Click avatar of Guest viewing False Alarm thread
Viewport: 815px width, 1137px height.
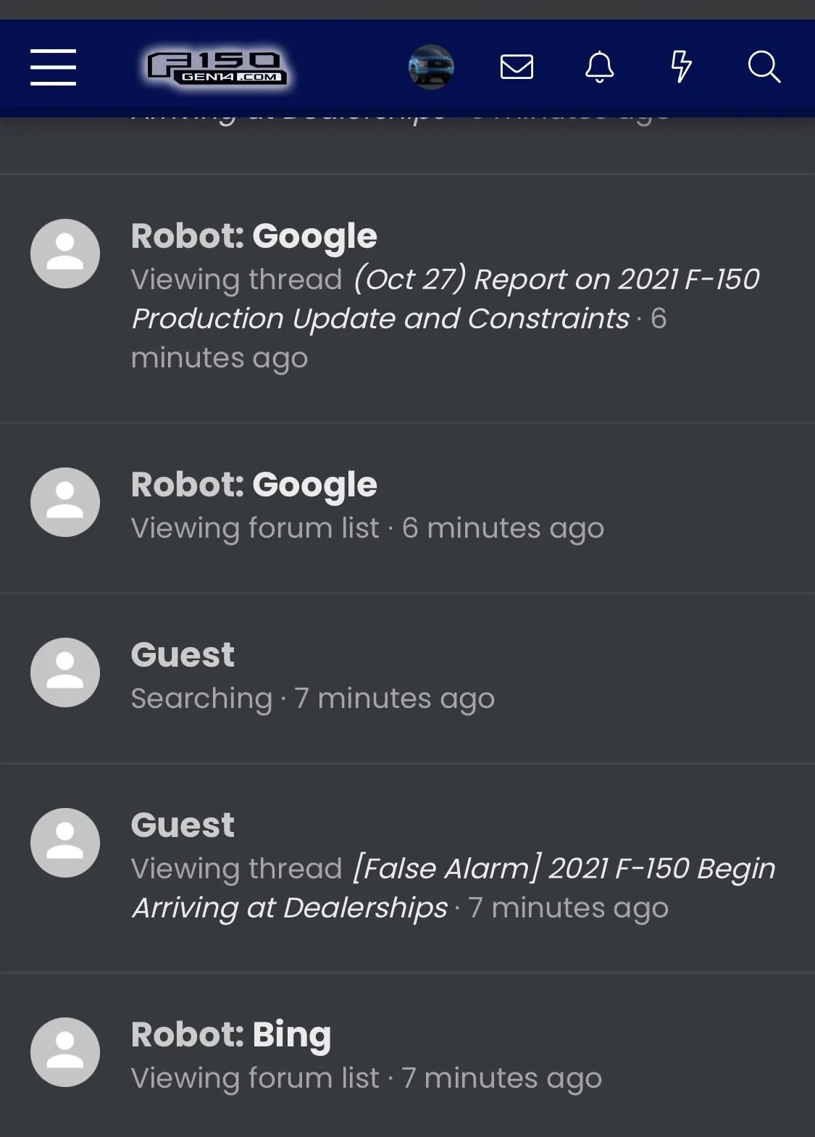[x=65, y=843]
